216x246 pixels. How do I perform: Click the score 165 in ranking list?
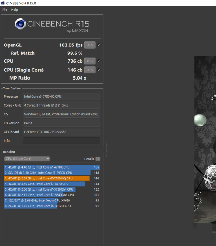click(96, 167)
